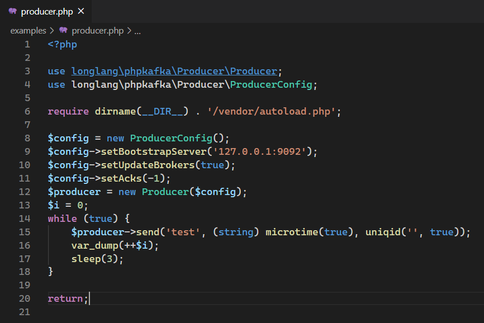
Task: Open the examples breadcrumb folder
Action: [28, 31]
